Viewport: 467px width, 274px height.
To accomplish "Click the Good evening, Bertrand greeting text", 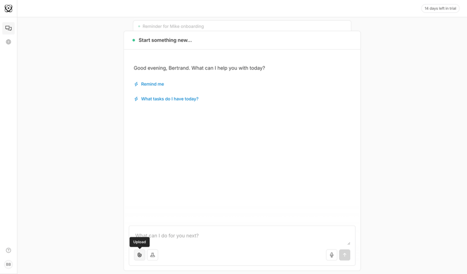I will coord(199,68).
